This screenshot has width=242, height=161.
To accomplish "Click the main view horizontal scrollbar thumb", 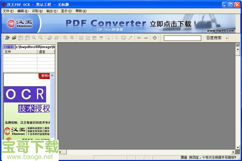I will tap(65, 152).
